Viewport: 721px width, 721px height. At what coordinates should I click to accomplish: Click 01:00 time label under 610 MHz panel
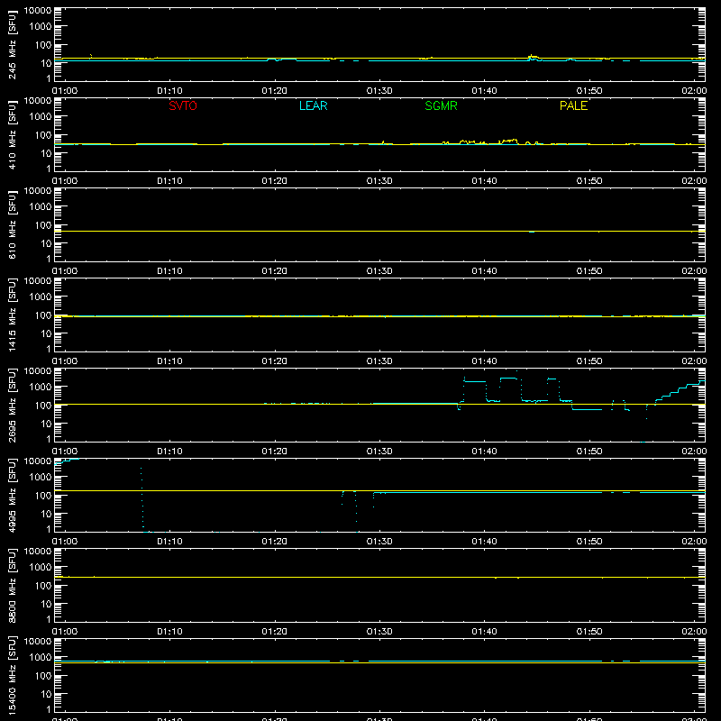point(65,271)
